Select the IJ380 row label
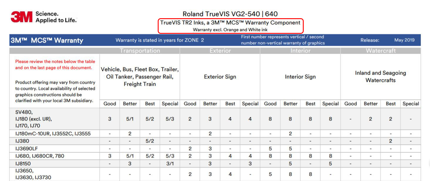The height and width of the screenshot is (181, 430). (x=22, y=141)
